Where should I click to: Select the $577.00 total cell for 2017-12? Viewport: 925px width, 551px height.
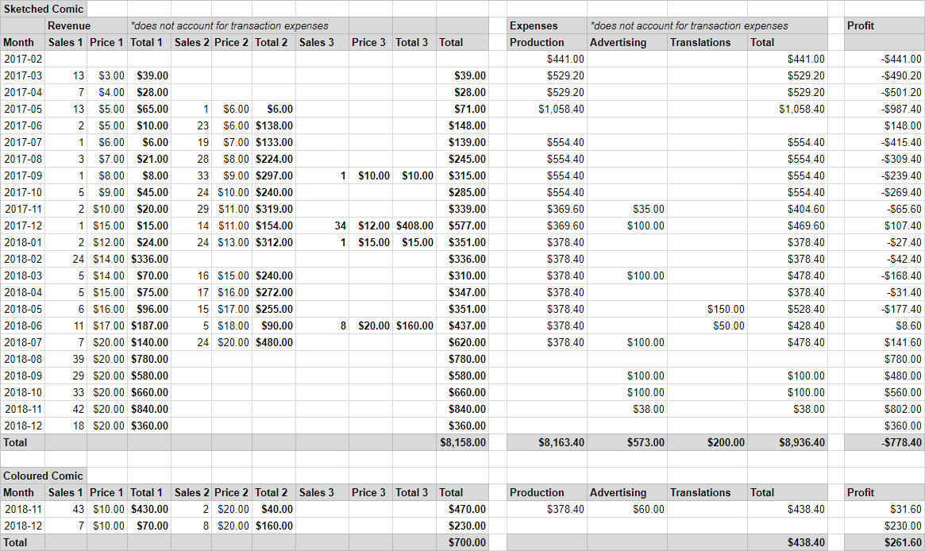462,226
